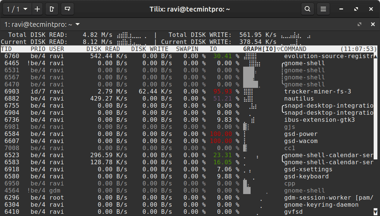380x216 pixels.
Task: Close the ravi@tecmintpro terminal pane
Action: [x=373, y=24]
